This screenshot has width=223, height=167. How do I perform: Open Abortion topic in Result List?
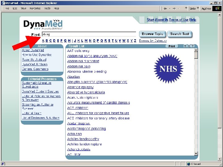[x=73, y=77]
